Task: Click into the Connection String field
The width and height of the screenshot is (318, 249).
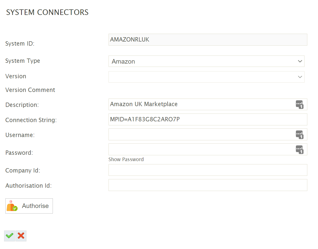Action: pyautogui.click(x=207, y=119)
